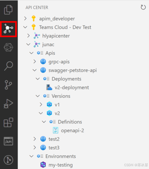149x169 pixels.
Task: Select the my-testing environment
Action: (56, 165)
